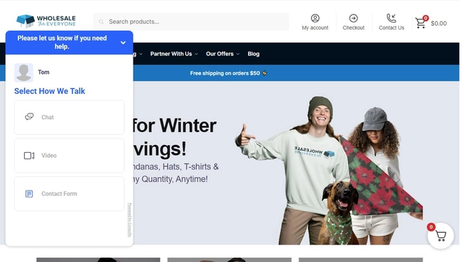Open the Contact Us page

(391, 22)
